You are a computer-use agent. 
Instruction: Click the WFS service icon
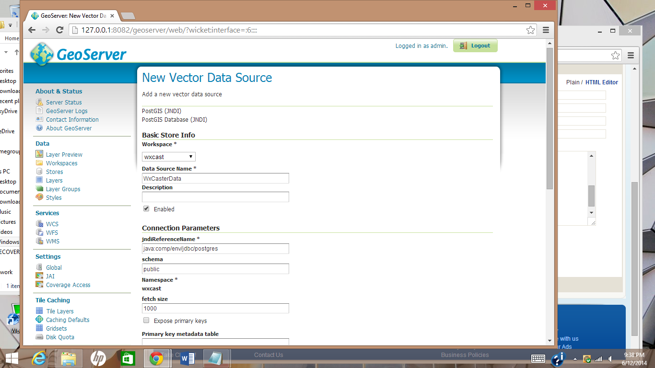point(39,232)
